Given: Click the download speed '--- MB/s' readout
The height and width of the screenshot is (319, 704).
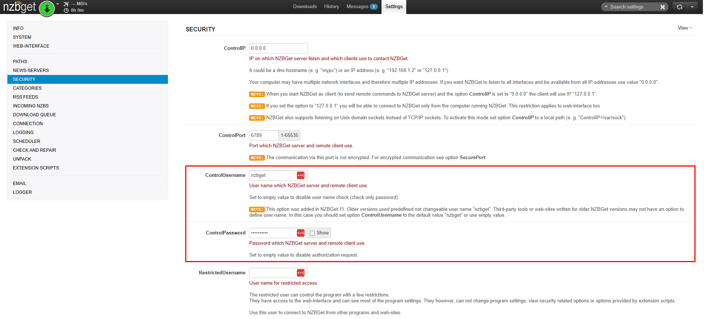Looking at the screenshot, I should (79, 4).
